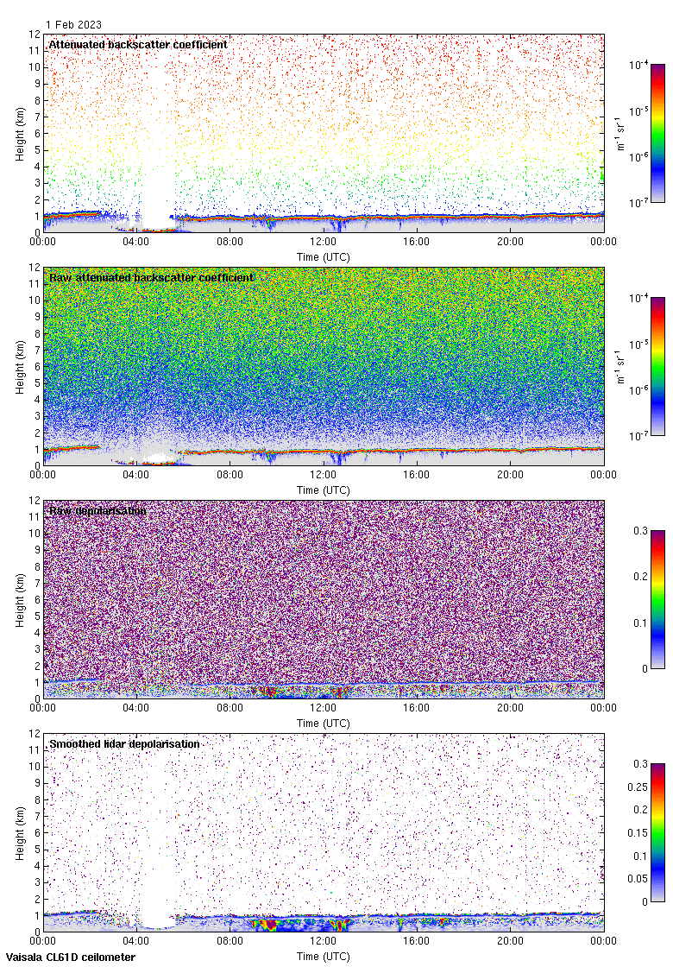The image size is (673, 967).
Task: Click the colorbar of the raw attenuated backscatter plot
Action: pyautogui.click(x=657, y=366)
